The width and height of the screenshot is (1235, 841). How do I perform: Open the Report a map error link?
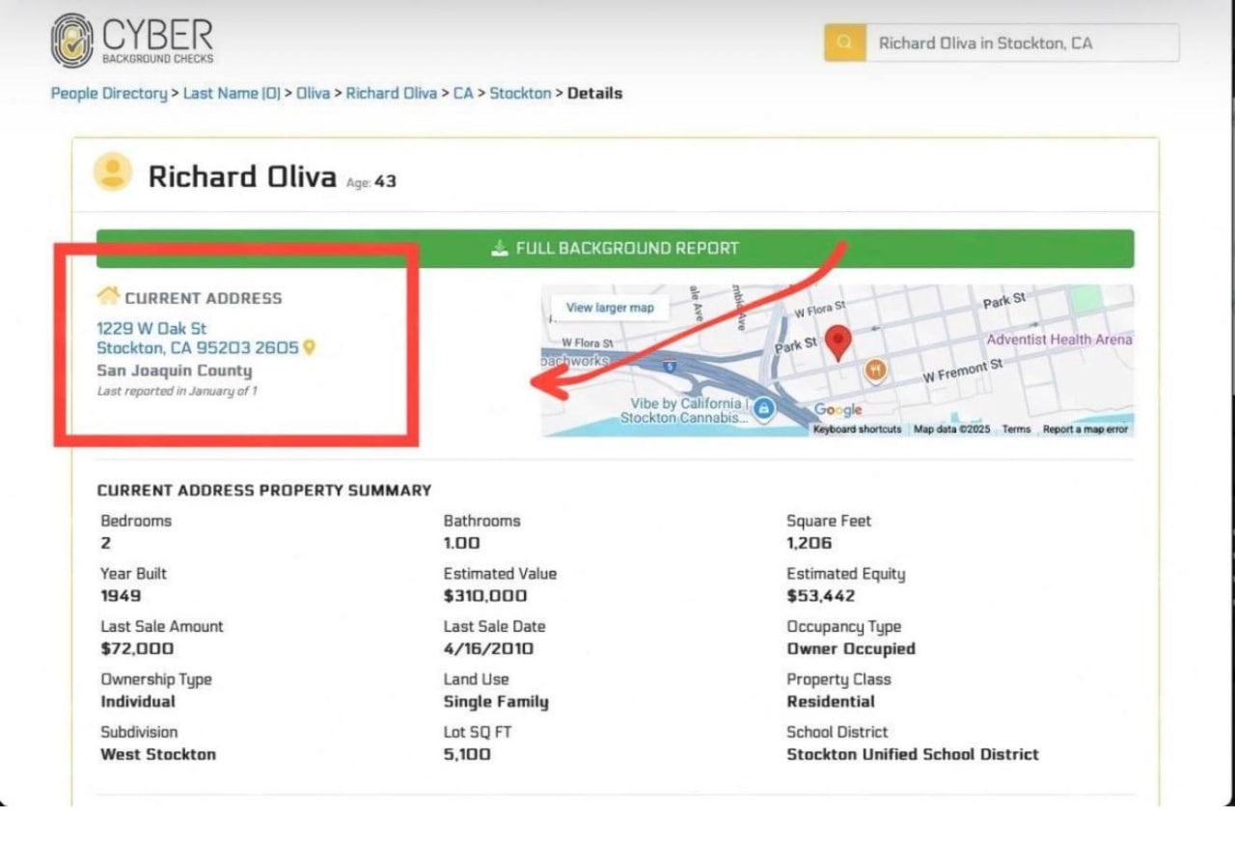click(x=1084, y=429)
